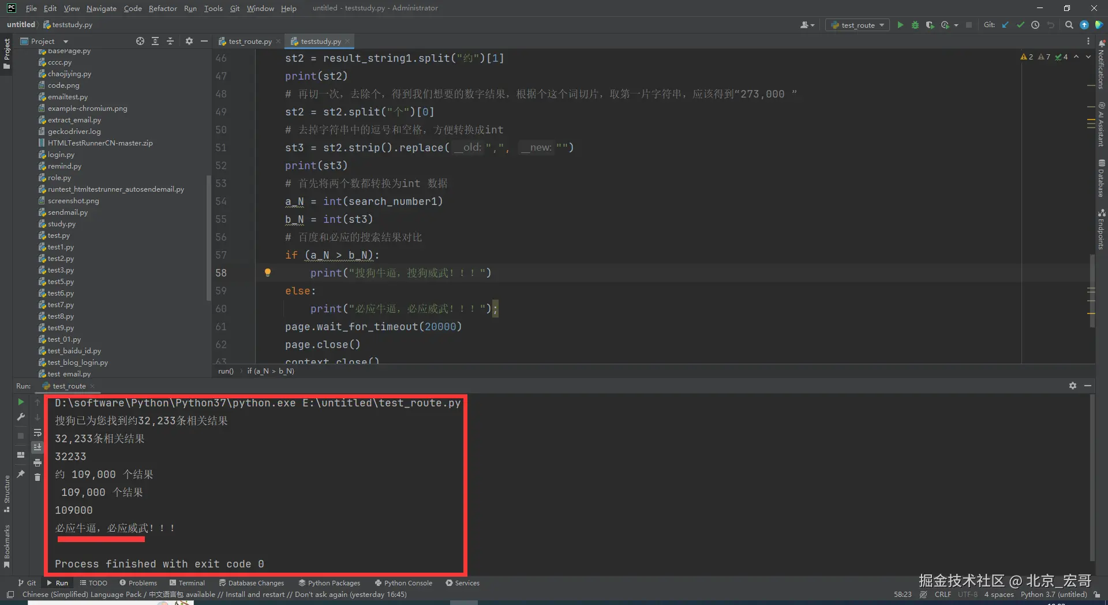Select the teststudy.py editor tab
Viewport: 1108px width, 605px height.
[321, 41]
